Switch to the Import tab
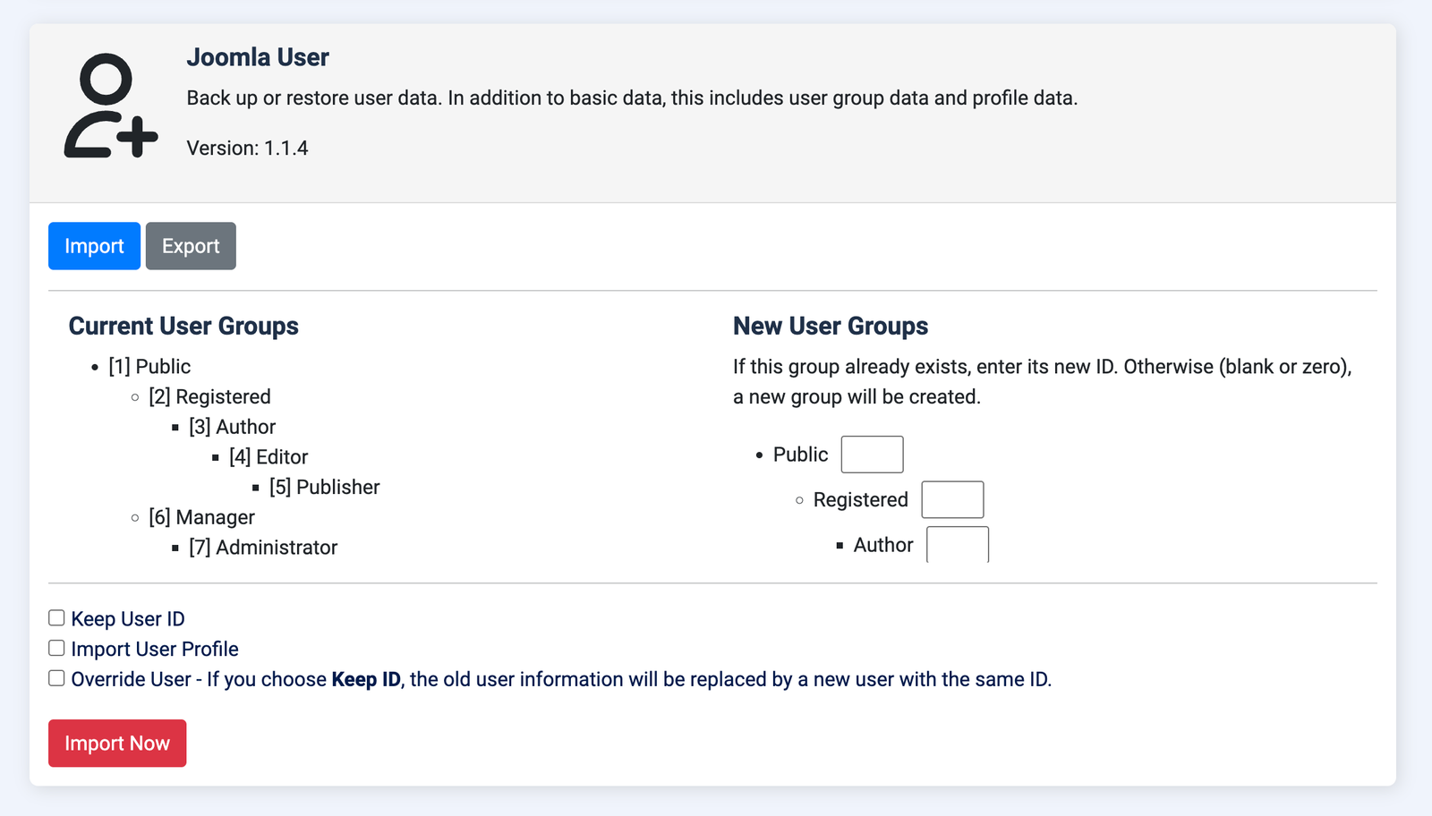 [x=94, y=246]
